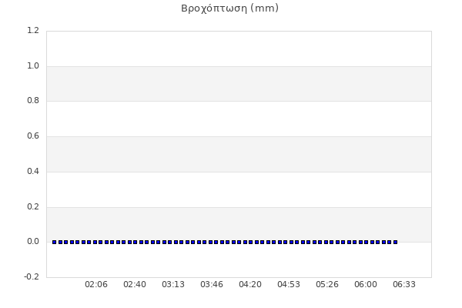Select the 0.6 y-axis value
462x308 pixels.
[x=33, y=136]
